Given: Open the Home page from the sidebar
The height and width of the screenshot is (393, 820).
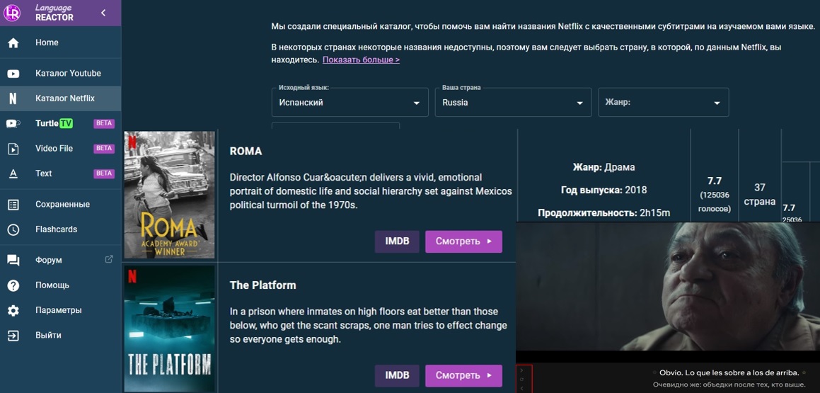Looking at the screenshot, I should (x=61, y=42).
